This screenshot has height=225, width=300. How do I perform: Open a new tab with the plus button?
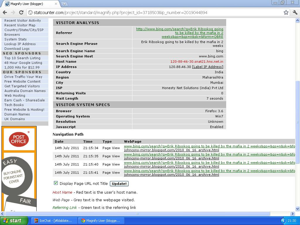coord(64,4)
